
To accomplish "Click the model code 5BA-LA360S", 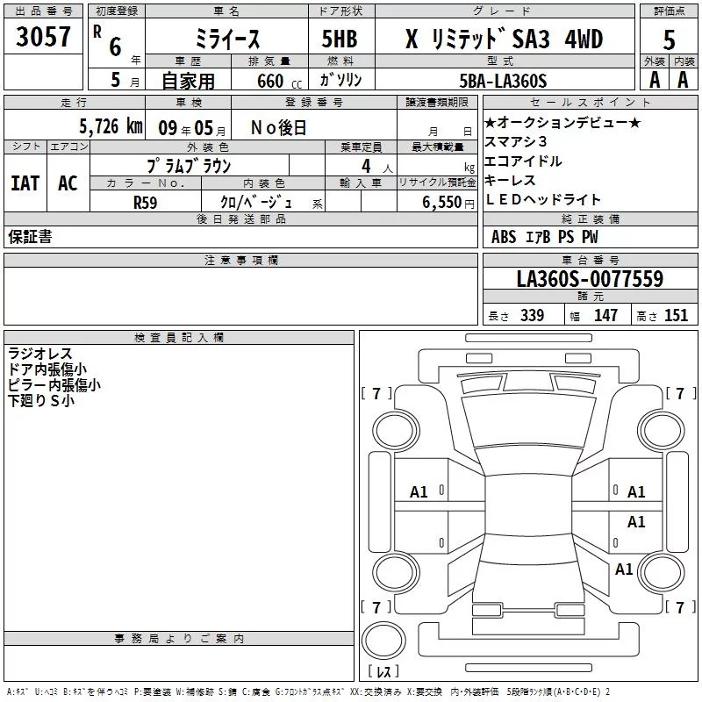I will [503, 82].
